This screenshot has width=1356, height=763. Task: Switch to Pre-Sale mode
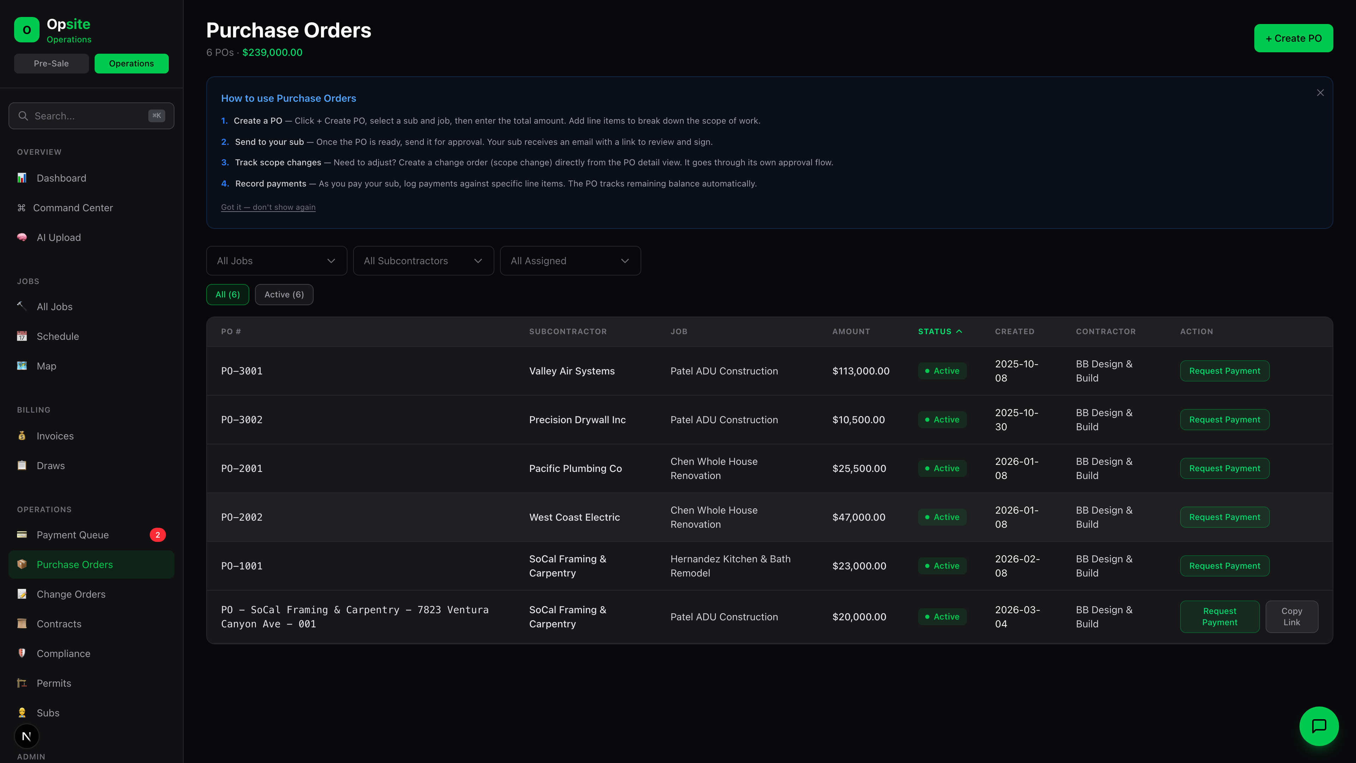click(x=51, y=63)
